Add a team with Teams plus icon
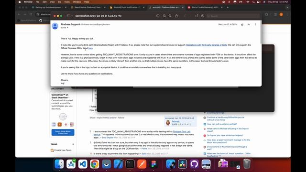Image resolution: width=306 pixels, height=172 pixels. pos(73,144)
